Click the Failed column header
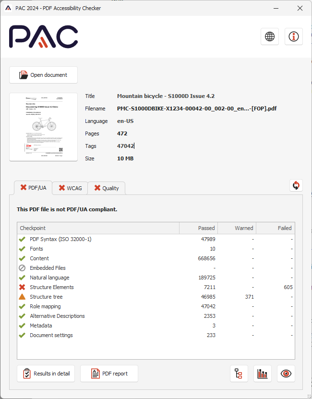312x399 pixels. point(276,228)
